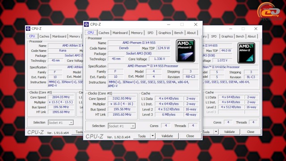Click Revision value BL-C3 in right window
This screenshot has width=286, height=161.
[x=251, y=77]
